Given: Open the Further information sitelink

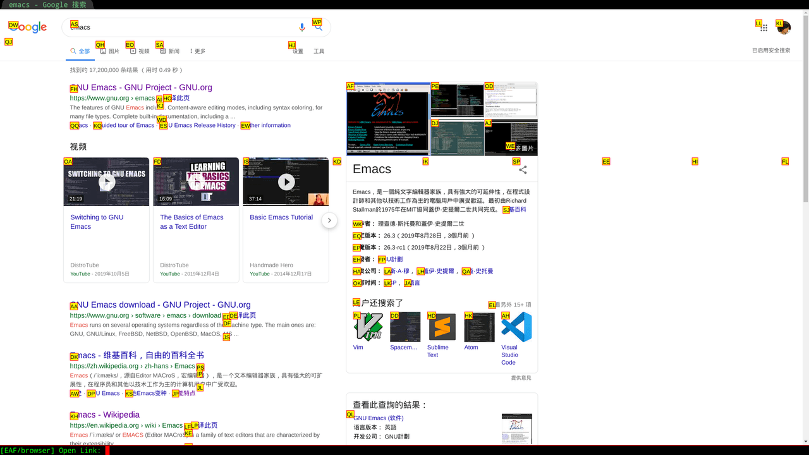Looking at the screenshot, I should 266,125.
